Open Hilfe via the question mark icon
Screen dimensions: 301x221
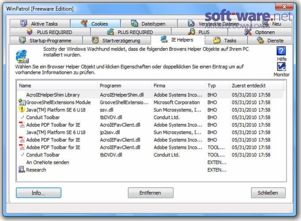click(281, 51)
